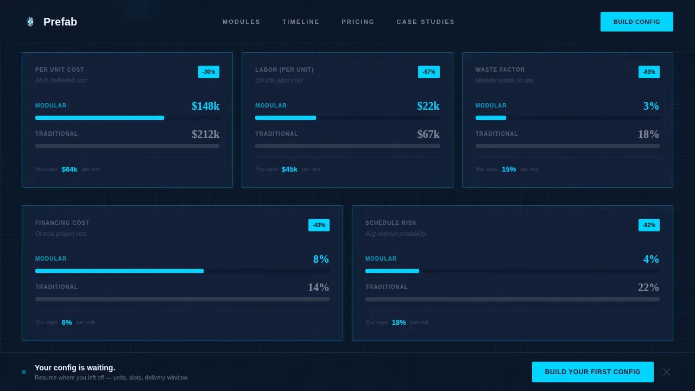The width and height of the screenshot is (695, 391).
Task: Click the traditional bar in Waste Factor card
Action: [567, 146]
